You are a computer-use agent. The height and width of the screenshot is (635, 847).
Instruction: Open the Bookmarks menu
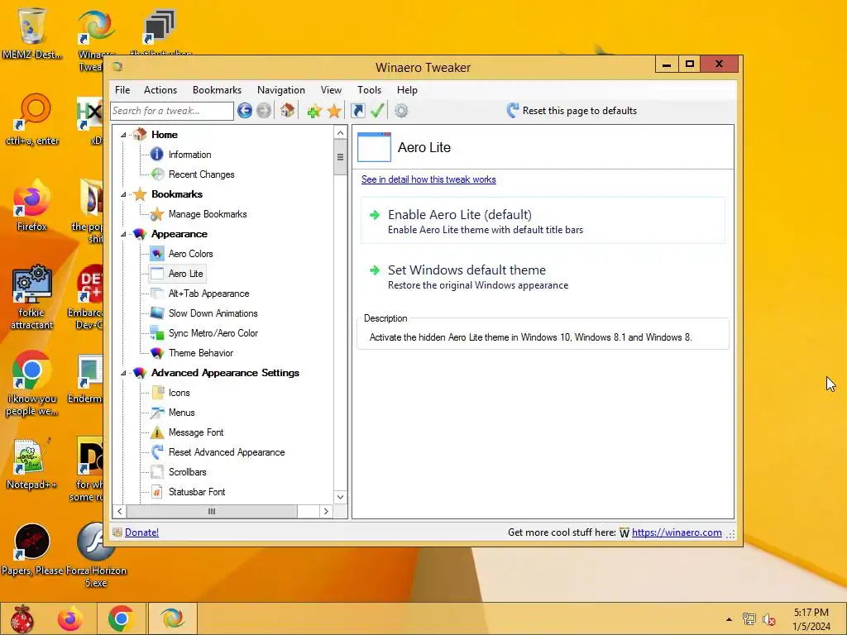coord(218,90)
